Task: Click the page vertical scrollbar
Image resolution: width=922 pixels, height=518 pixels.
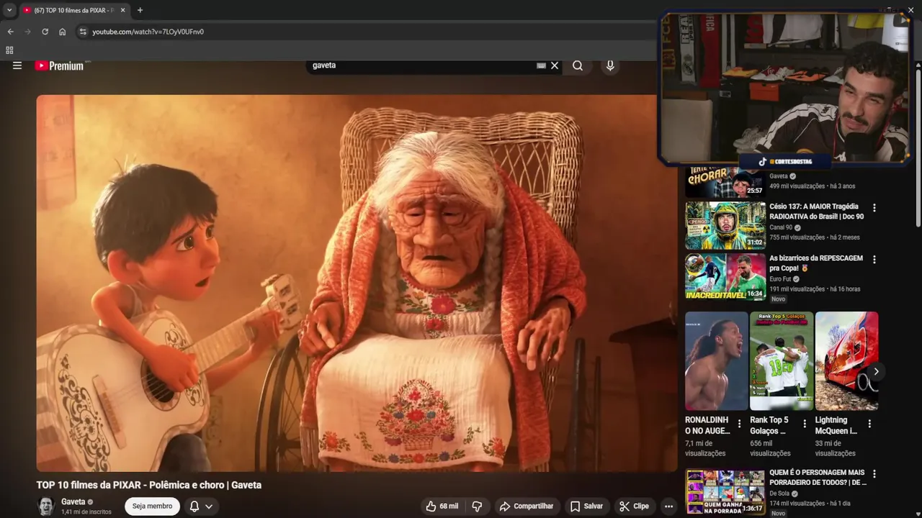Action: point(918,147)
